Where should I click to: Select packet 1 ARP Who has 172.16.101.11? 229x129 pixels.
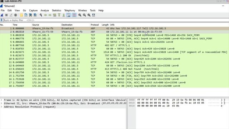click(114, 28)
